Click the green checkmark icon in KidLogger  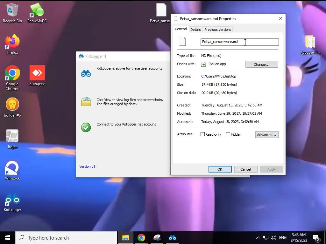(x=86, y=127)
